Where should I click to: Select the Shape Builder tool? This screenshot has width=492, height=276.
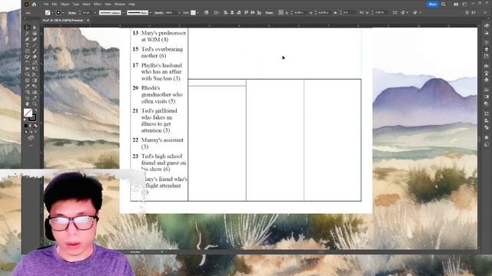click(28, 74)
